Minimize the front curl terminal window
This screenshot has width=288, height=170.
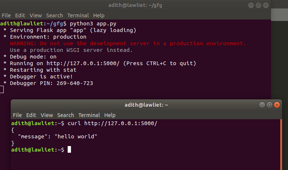click(x=262, y=105)
